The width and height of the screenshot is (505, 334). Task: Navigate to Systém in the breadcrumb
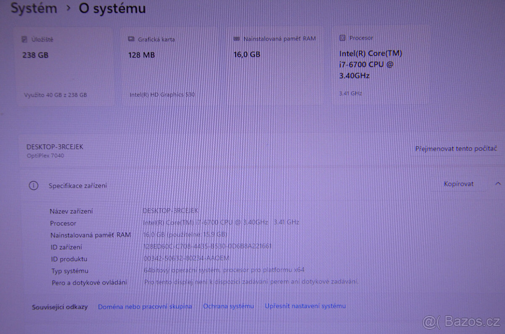pos(34,8)
